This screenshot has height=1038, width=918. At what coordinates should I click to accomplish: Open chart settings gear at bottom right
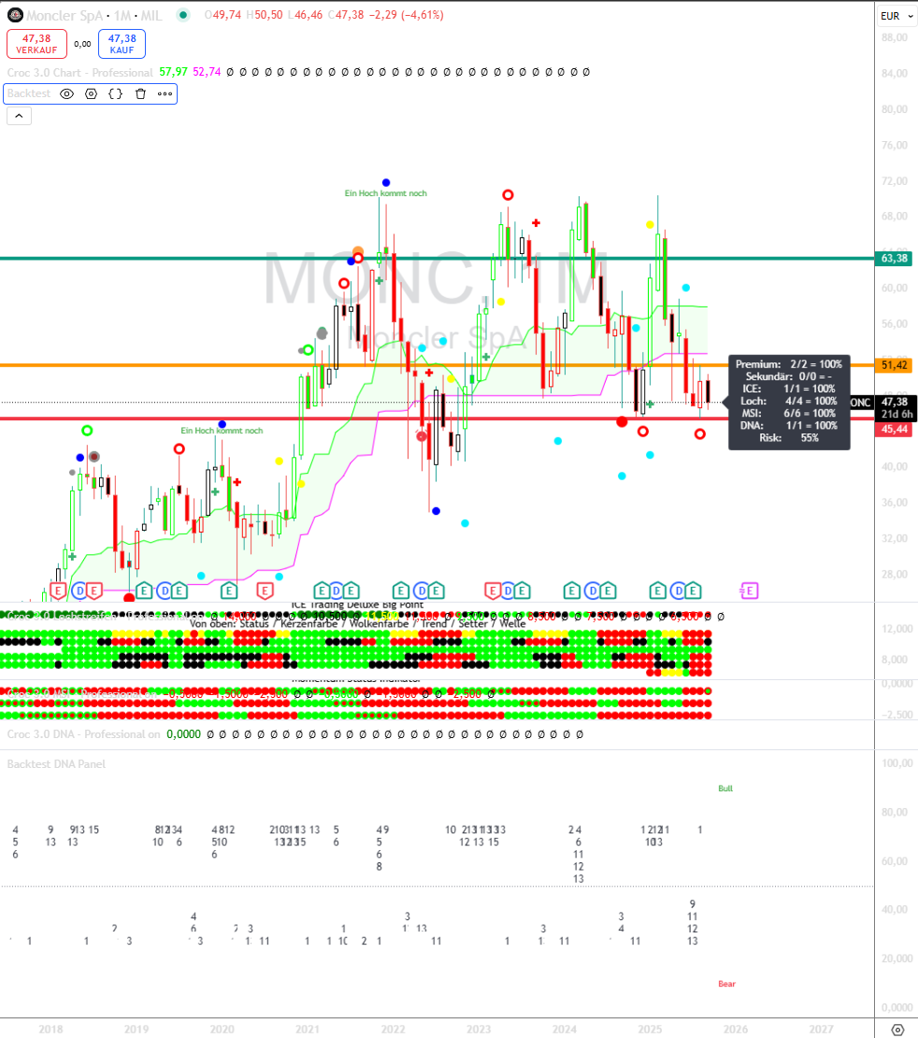click(897, 1029)
